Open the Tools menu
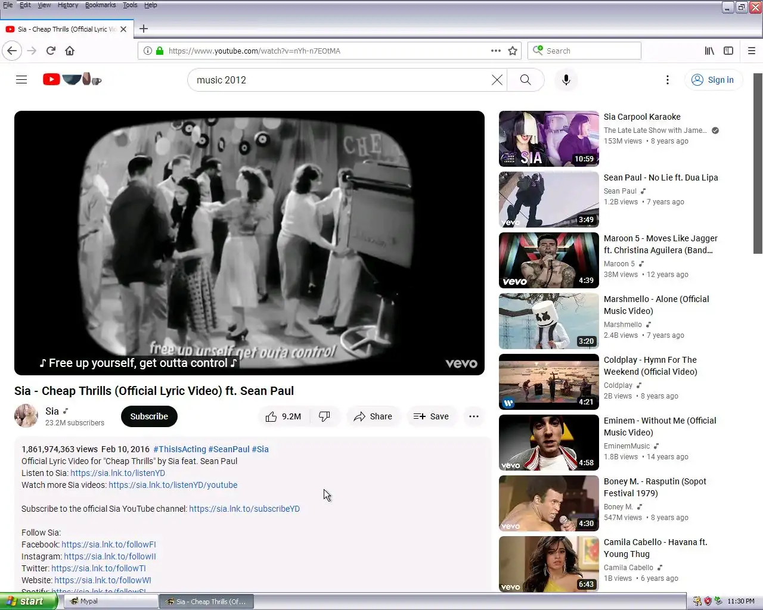This screenshot has height=610, width=763. [130, 5]
